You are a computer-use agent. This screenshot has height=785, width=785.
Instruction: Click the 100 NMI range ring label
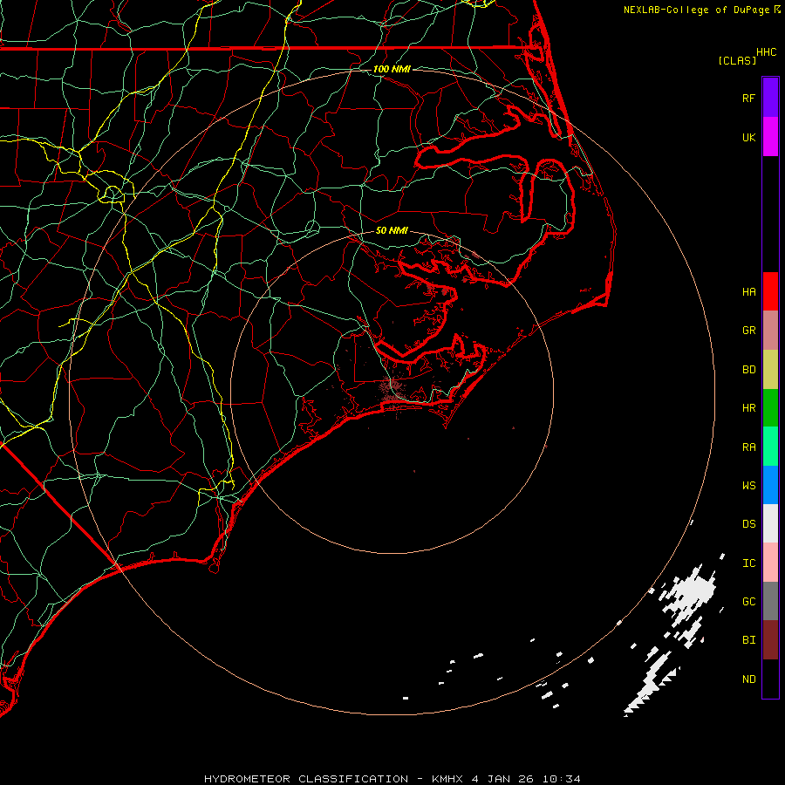coord(392,69)
